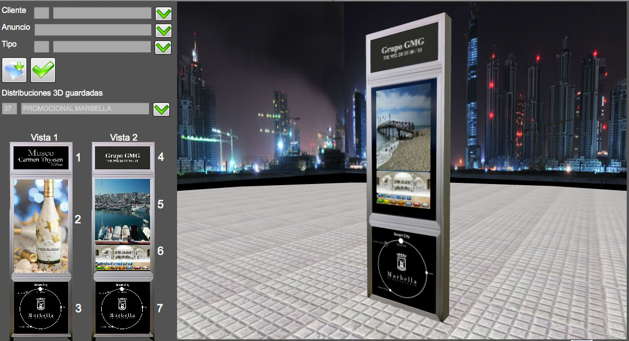Select the Anuncio text field
Viewport: 629px width, 341px height.
point(93,30)
